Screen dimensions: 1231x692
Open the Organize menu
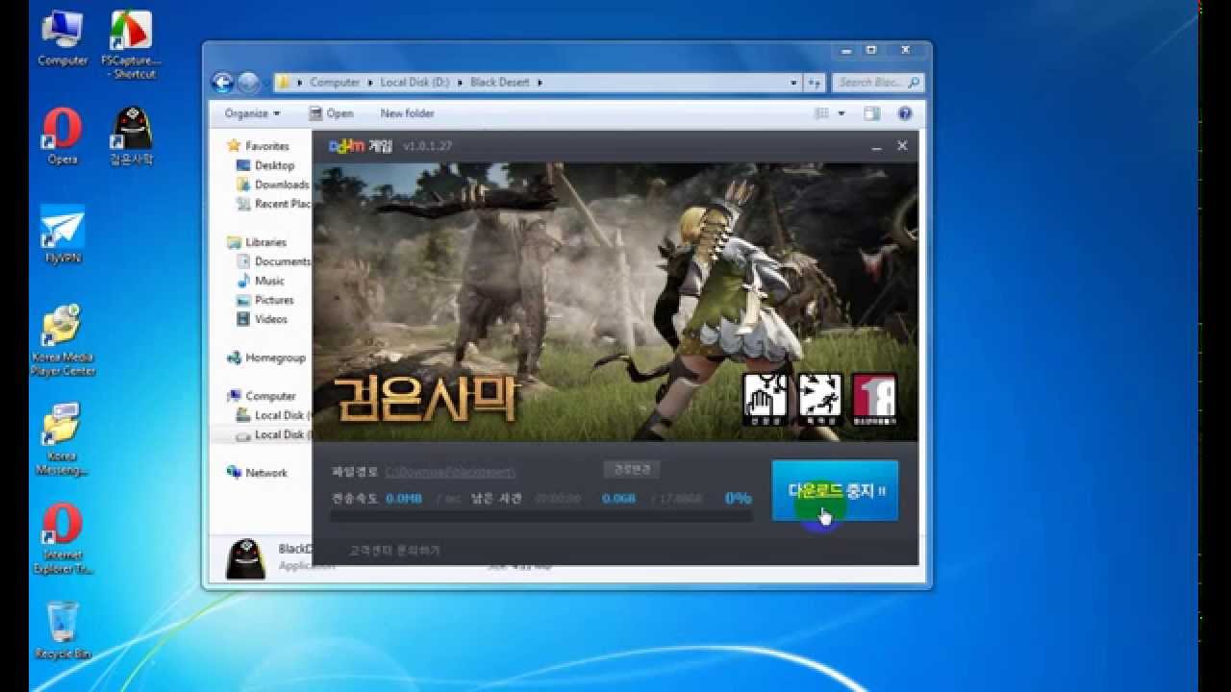[x=252, y=113]
